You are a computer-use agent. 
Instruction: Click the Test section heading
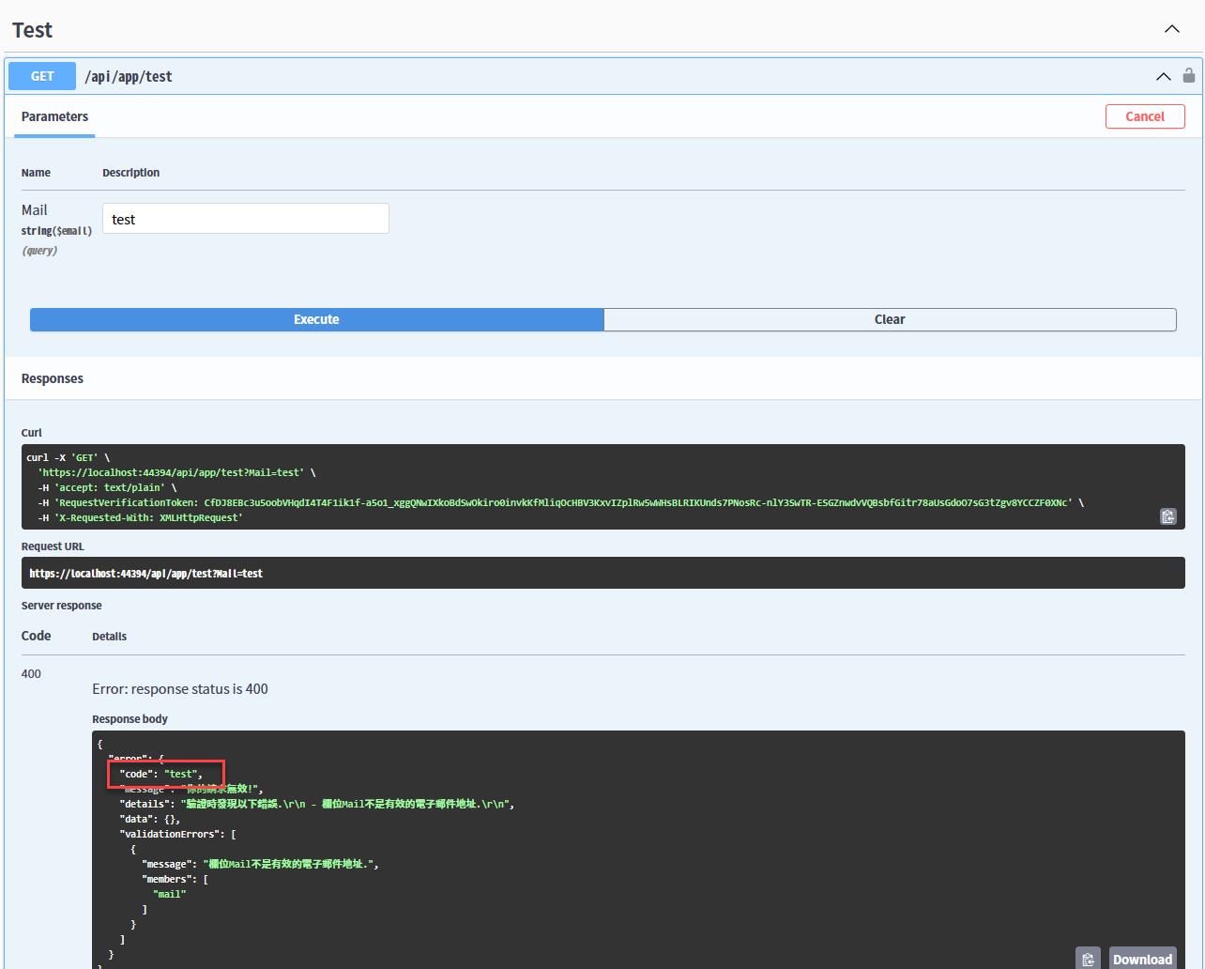click(33, 30)
